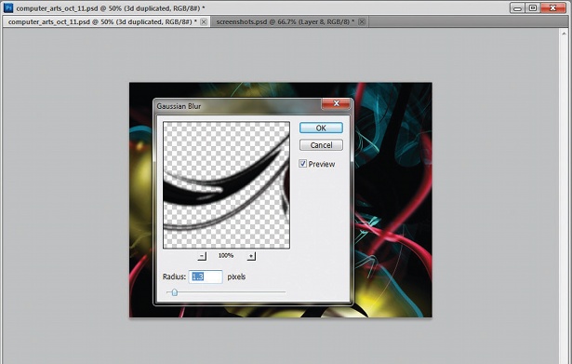Cancel the Gaussian Blur dialog
572x364 pixels.
[321, 145]
